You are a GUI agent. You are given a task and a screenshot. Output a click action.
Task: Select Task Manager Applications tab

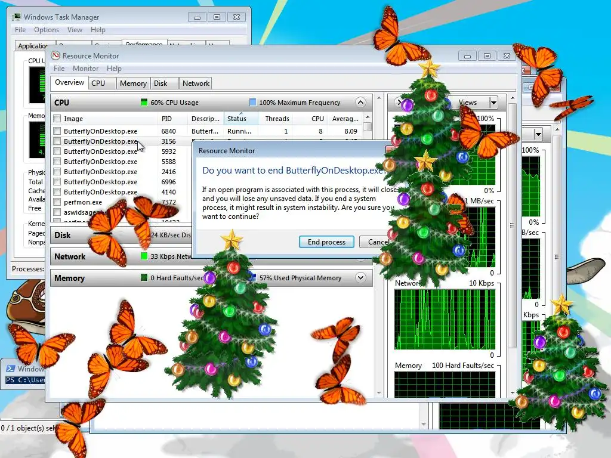pyautogui.click(x=31, y=45)
